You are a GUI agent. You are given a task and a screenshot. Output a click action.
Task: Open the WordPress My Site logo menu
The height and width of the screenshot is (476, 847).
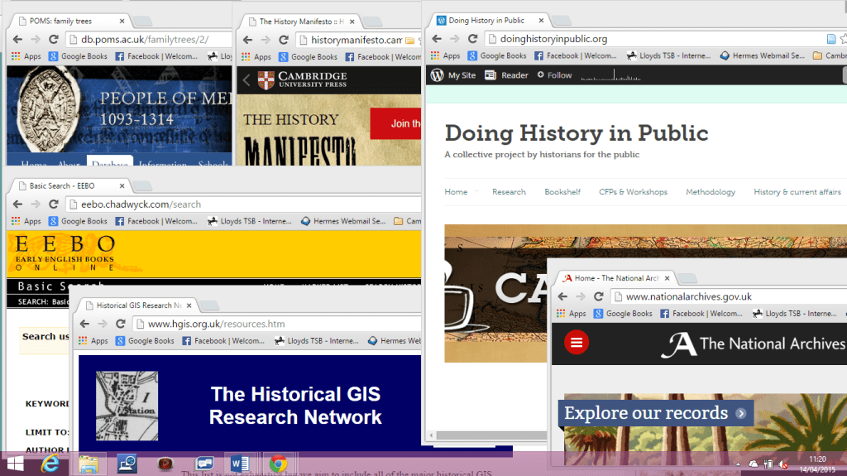(454, 75)
